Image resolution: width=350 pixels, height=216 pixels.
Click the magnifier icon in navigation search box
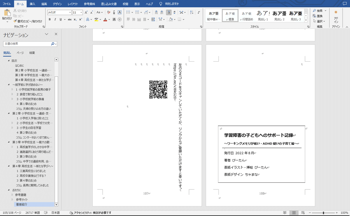53,44
